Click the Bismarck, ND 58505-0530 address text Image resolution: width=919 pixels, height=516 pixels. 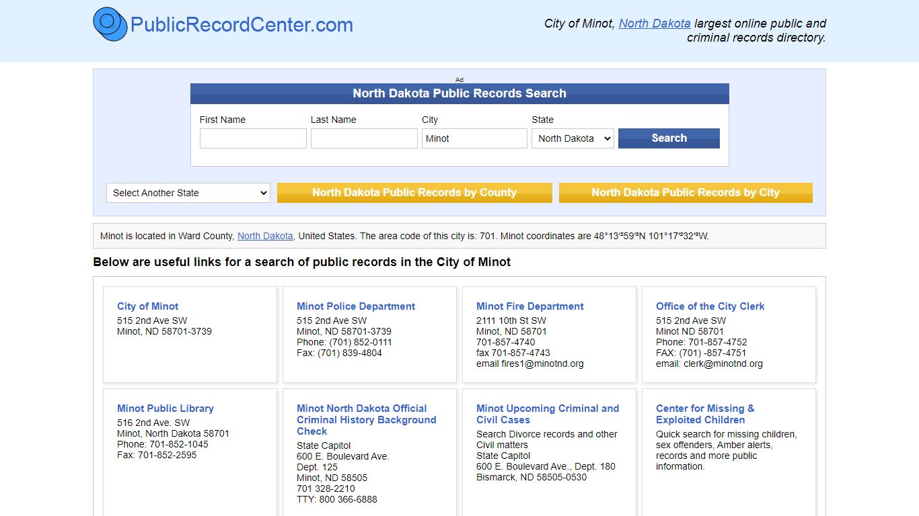[531, 477]
